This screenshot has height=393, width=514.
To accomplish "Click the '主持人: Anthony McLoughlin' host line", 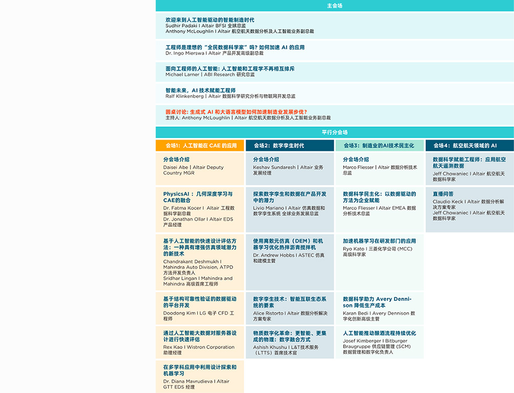I will pyautogui.click(x=248, y=118).
